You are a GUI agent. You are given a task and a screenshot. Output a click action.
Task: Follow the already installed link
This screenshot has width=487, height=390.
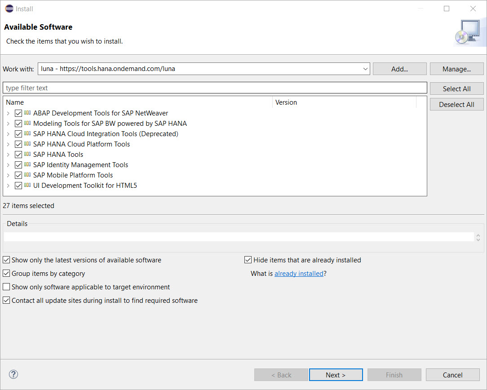[x=299, y=273]
